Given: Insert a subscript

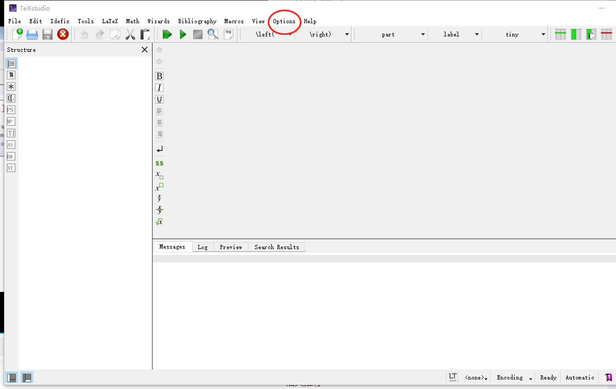Looking at the screenshot, I should (159, 175).
